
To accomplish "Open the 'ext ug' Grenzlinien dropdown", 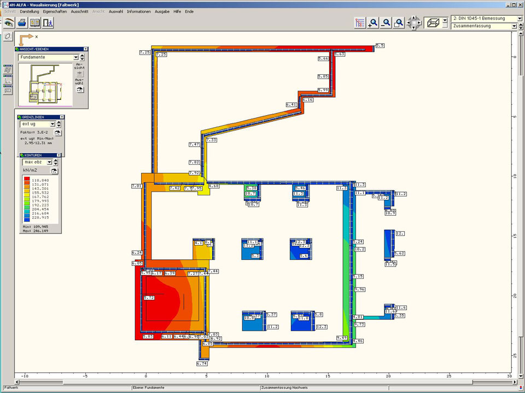I will coord(51,124).
